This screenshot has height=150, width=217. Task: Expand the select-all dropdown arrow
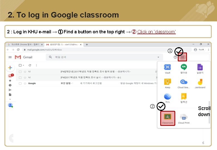[x=23, y=65]
